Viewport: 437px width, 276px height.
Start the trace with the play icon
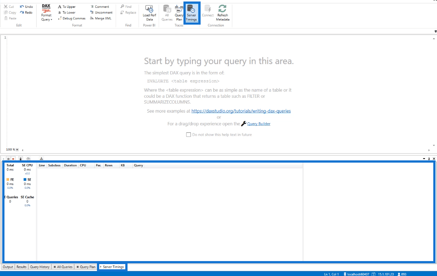(4, 159)
